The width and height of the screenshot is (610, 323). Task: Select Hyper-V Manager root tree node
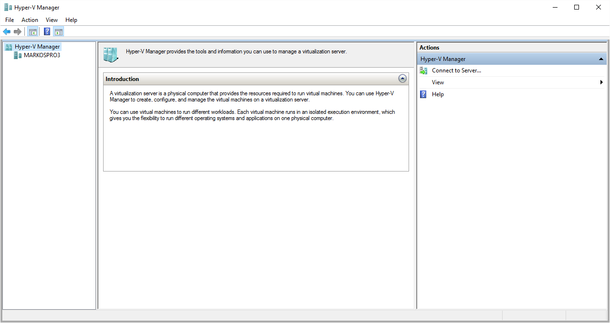(x=37, y=47)
